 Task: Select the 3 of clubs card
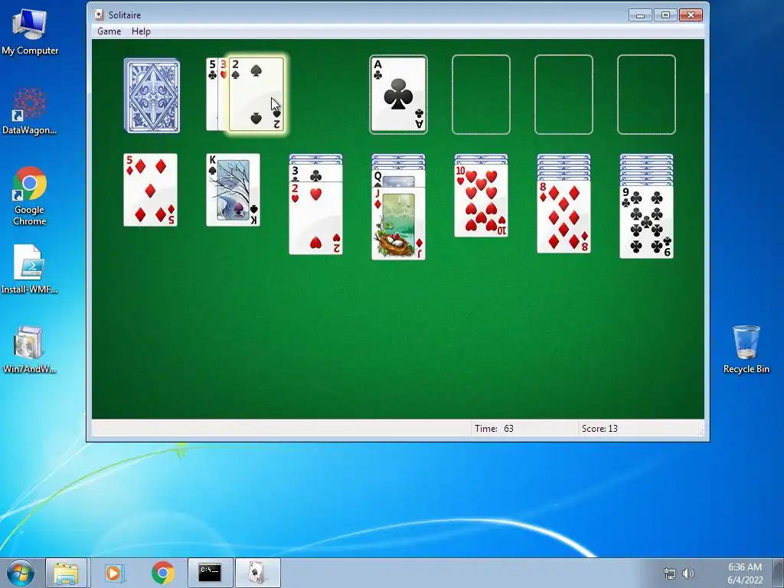(x=316, y=174)
